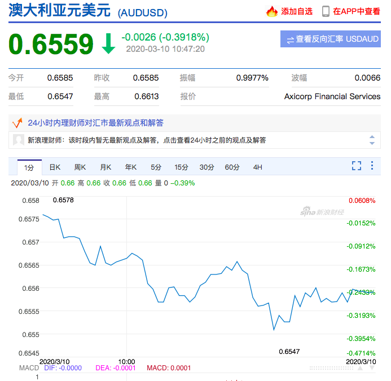Click 今开 value 0.6585
391x381 pixels.
pyautogui.click(x=60, y=78)
